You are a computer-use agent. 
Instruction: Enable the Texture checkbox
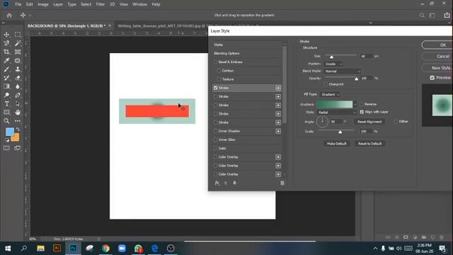219,79
